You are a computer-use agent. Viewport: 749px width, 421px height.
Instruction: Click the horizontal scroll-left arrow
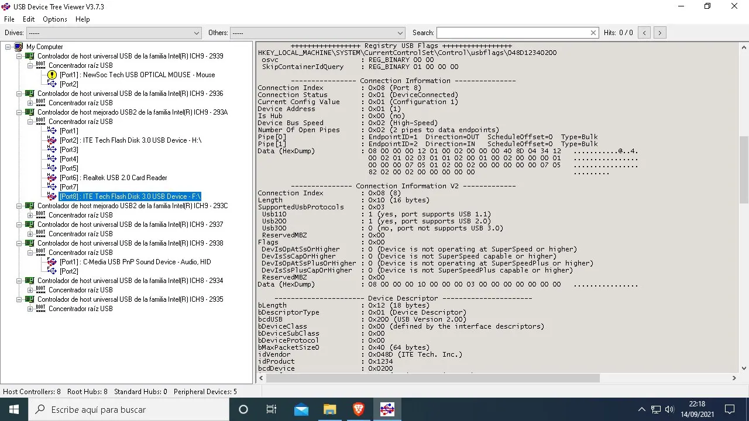tap(261, 378)
